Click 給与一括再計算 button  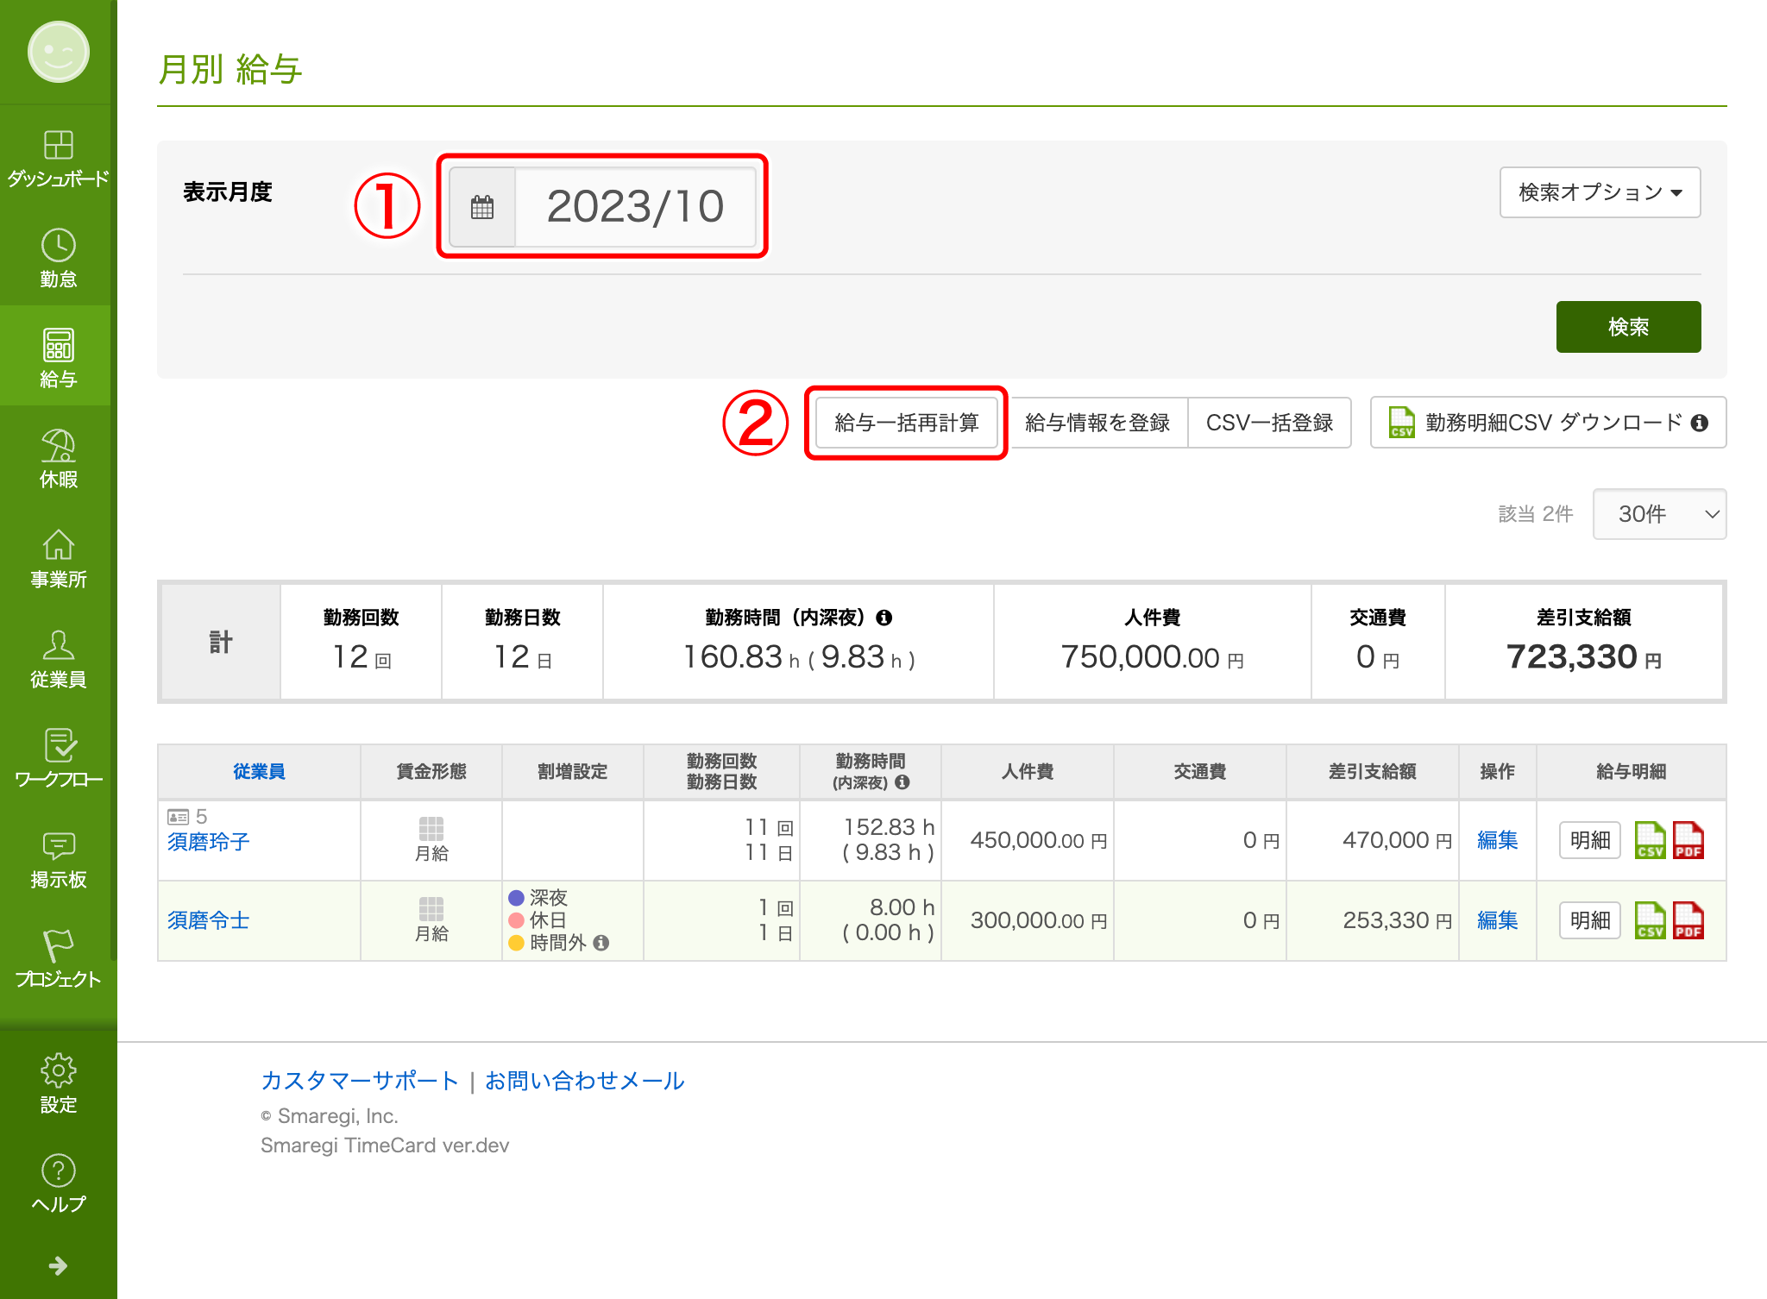coord(906,423)
